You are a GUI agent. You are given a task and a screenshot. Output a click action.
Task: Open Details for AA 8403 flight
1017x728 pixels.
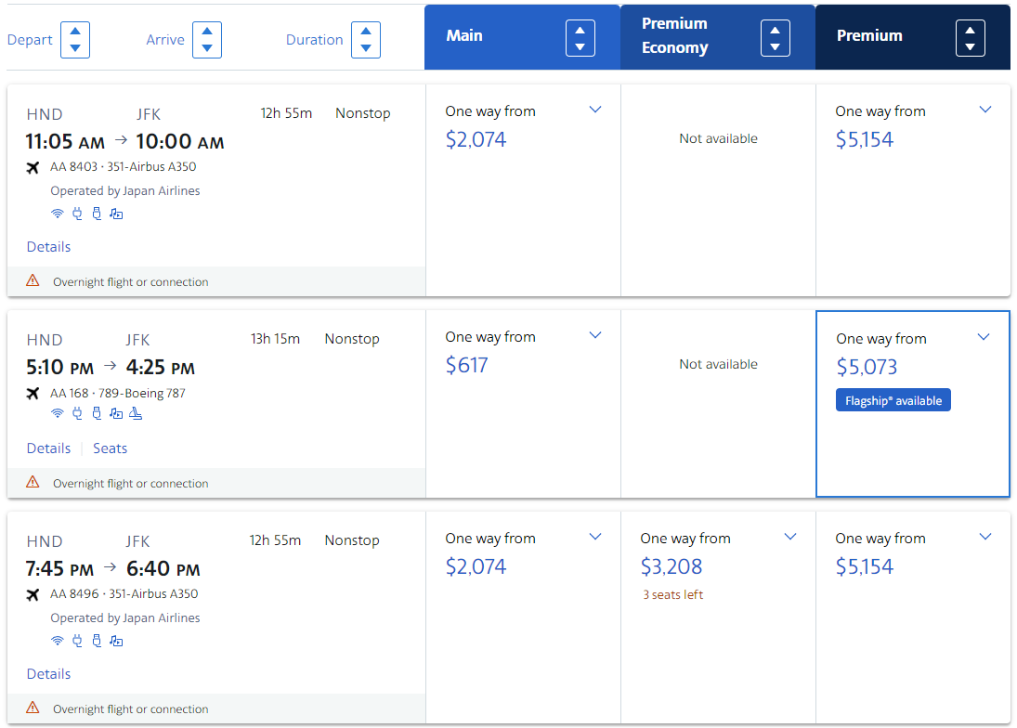point(48,247)
